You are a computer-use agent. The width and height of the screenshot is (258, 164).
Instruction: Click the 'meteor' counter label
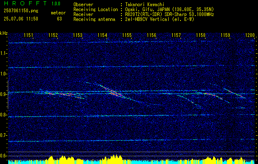[x=58, y=13]
